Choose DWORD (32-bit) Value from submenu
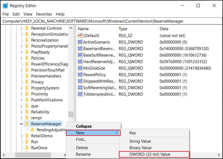The width and height of the screenshot is (223, 159). click(154, 155)
